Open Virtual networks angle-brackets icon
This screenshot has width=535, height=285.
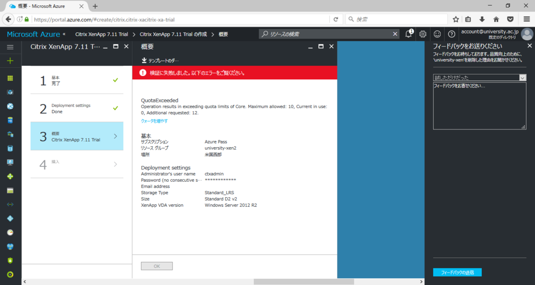coord(10,205)
